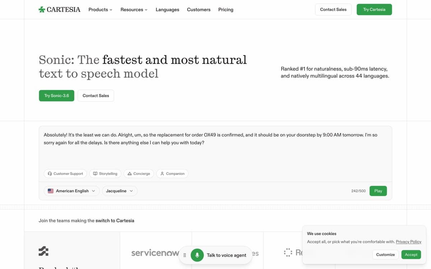Open the Pricing page

coord(226,10)
